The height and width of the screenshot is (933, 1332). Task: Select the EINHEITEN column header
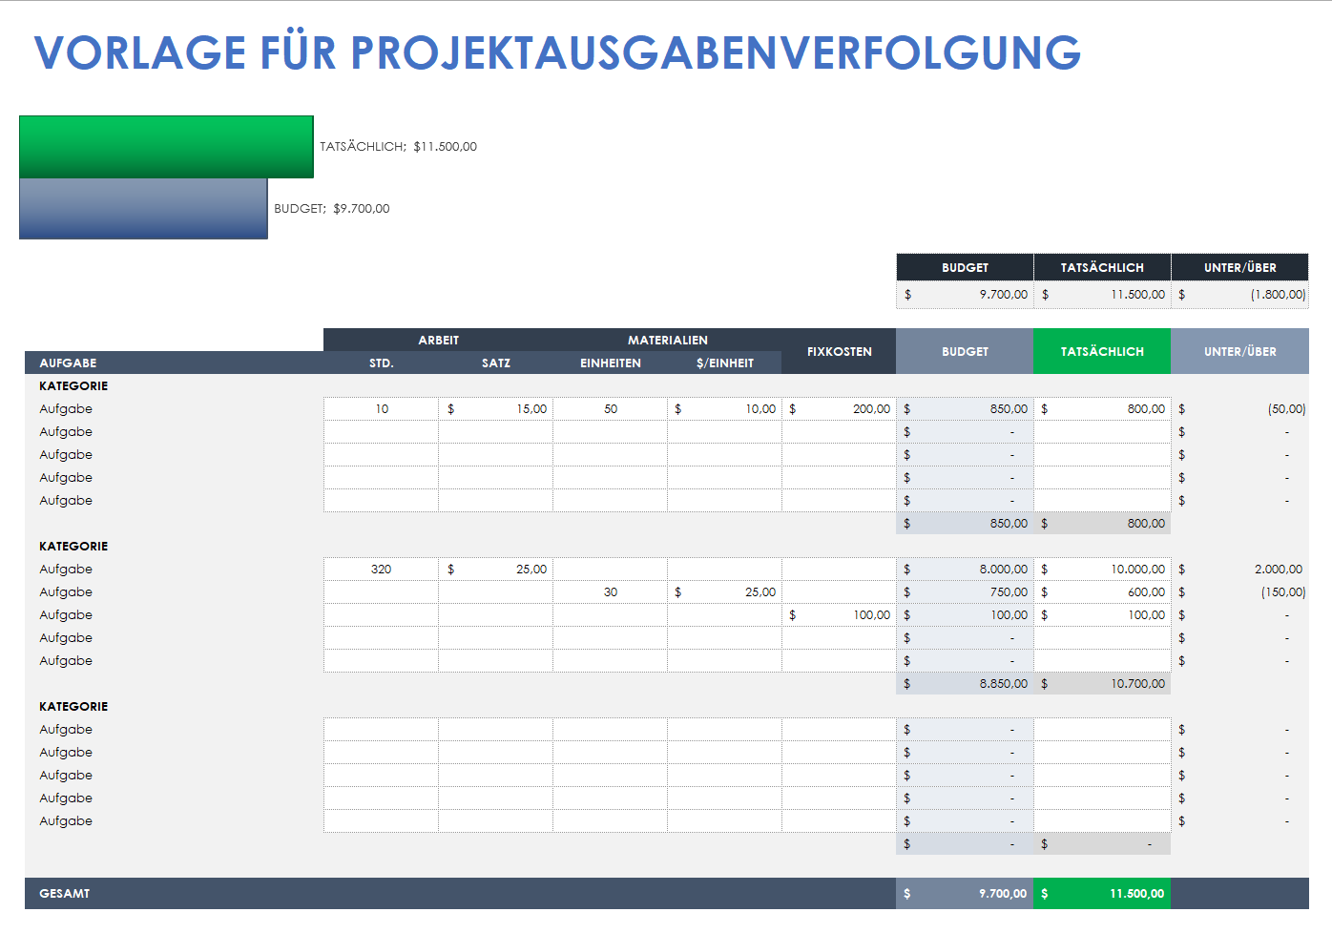point(610,363)
